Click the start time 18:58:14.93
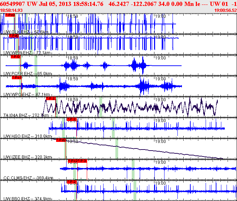The image size is (237, 201). click(11, 10)
